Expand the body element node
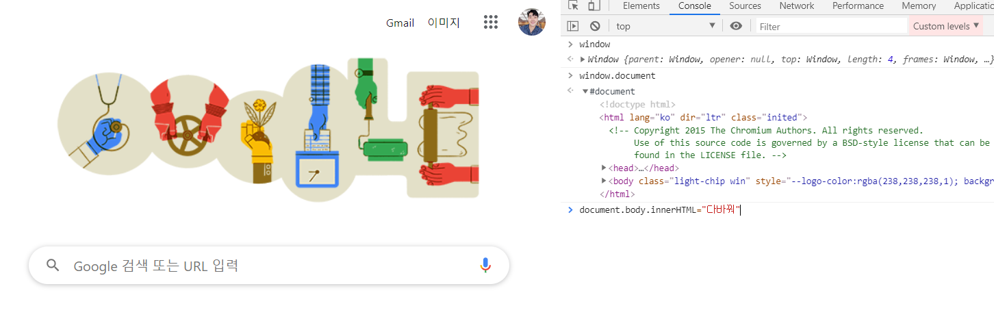 (604, 181)
